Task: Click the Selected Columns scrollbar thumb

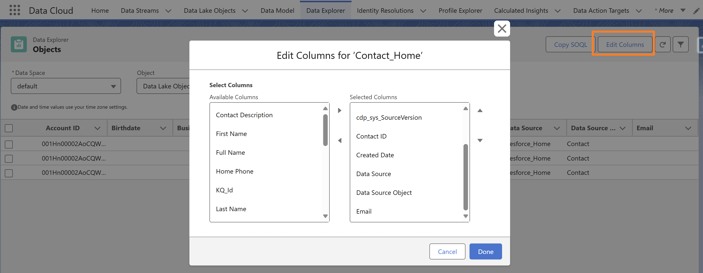Action: (x=465, y=177)
